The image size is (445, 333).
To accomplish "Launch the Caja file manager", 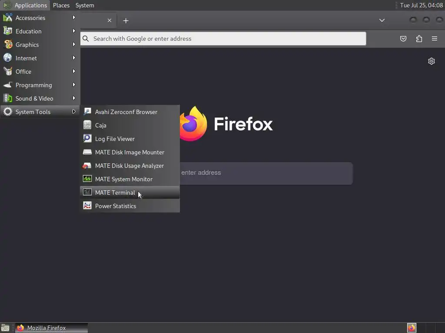I will [x=130, y=125].
